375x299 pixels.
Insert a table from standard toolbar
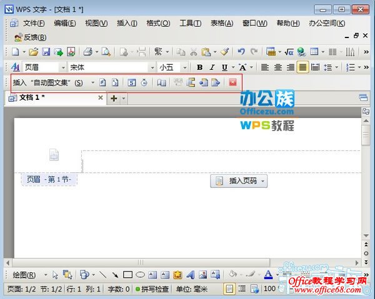(x=314, y=52)
